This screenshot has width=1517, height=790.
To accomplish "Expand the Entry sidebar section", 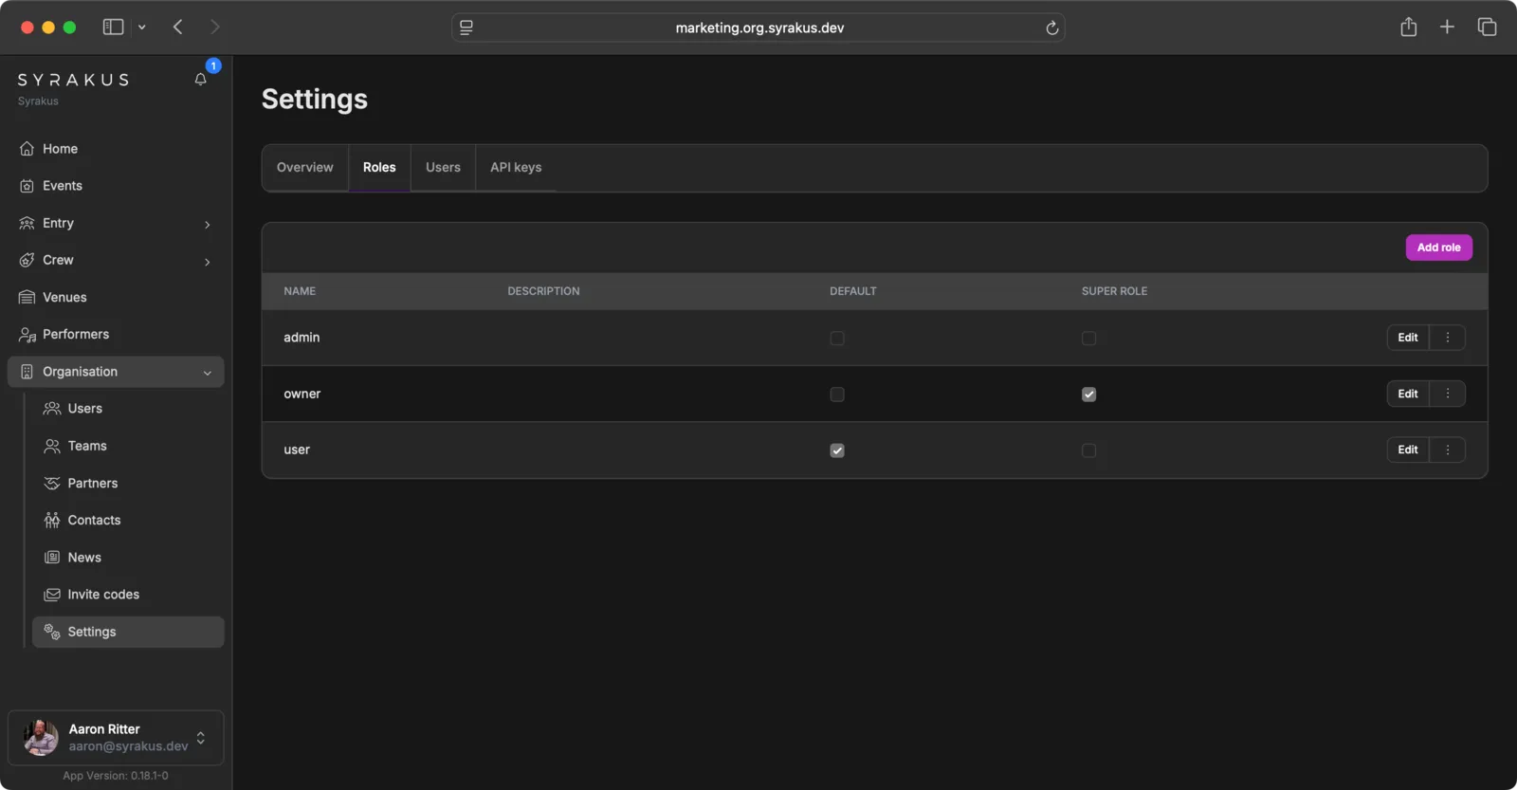I will (207, 224).
